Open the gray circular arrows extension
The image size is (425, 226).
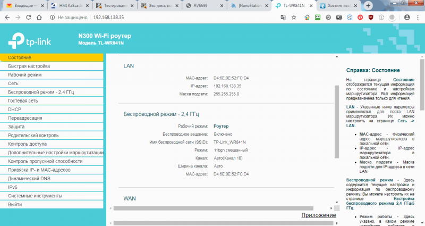[328, 18]
